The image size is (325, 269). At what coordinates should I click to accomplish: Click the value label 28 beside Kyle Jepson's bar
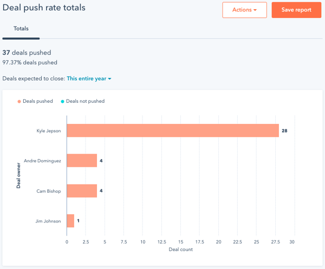tap(284, 131)
